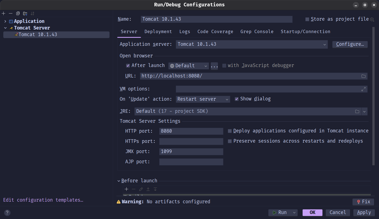Expand the VM options field editor
This screenshot has height=219, width=379.
point(363,89)
